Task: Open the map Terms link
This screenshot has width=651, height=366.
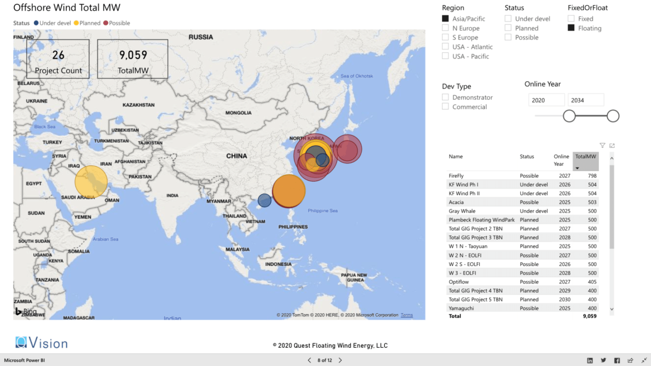Action: point(407,315)
